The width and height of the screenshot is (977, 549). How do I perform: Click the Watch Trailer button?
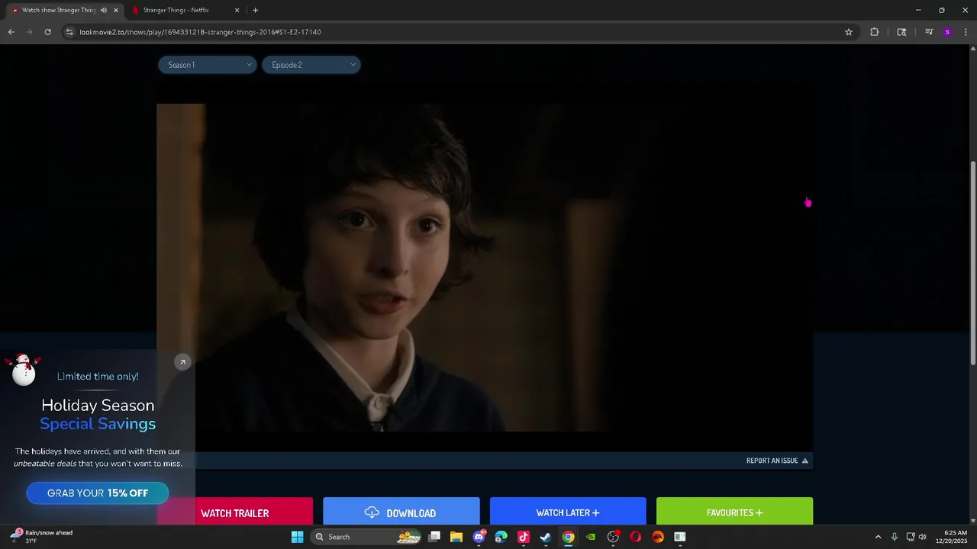pyautogui.click(x=234, y=513)
